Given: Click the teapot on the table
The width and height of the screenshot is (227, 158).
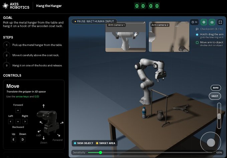Looking at the screenshot, I should click(161, 115).
